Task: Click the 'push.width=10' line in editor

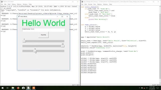Action: 87,53
